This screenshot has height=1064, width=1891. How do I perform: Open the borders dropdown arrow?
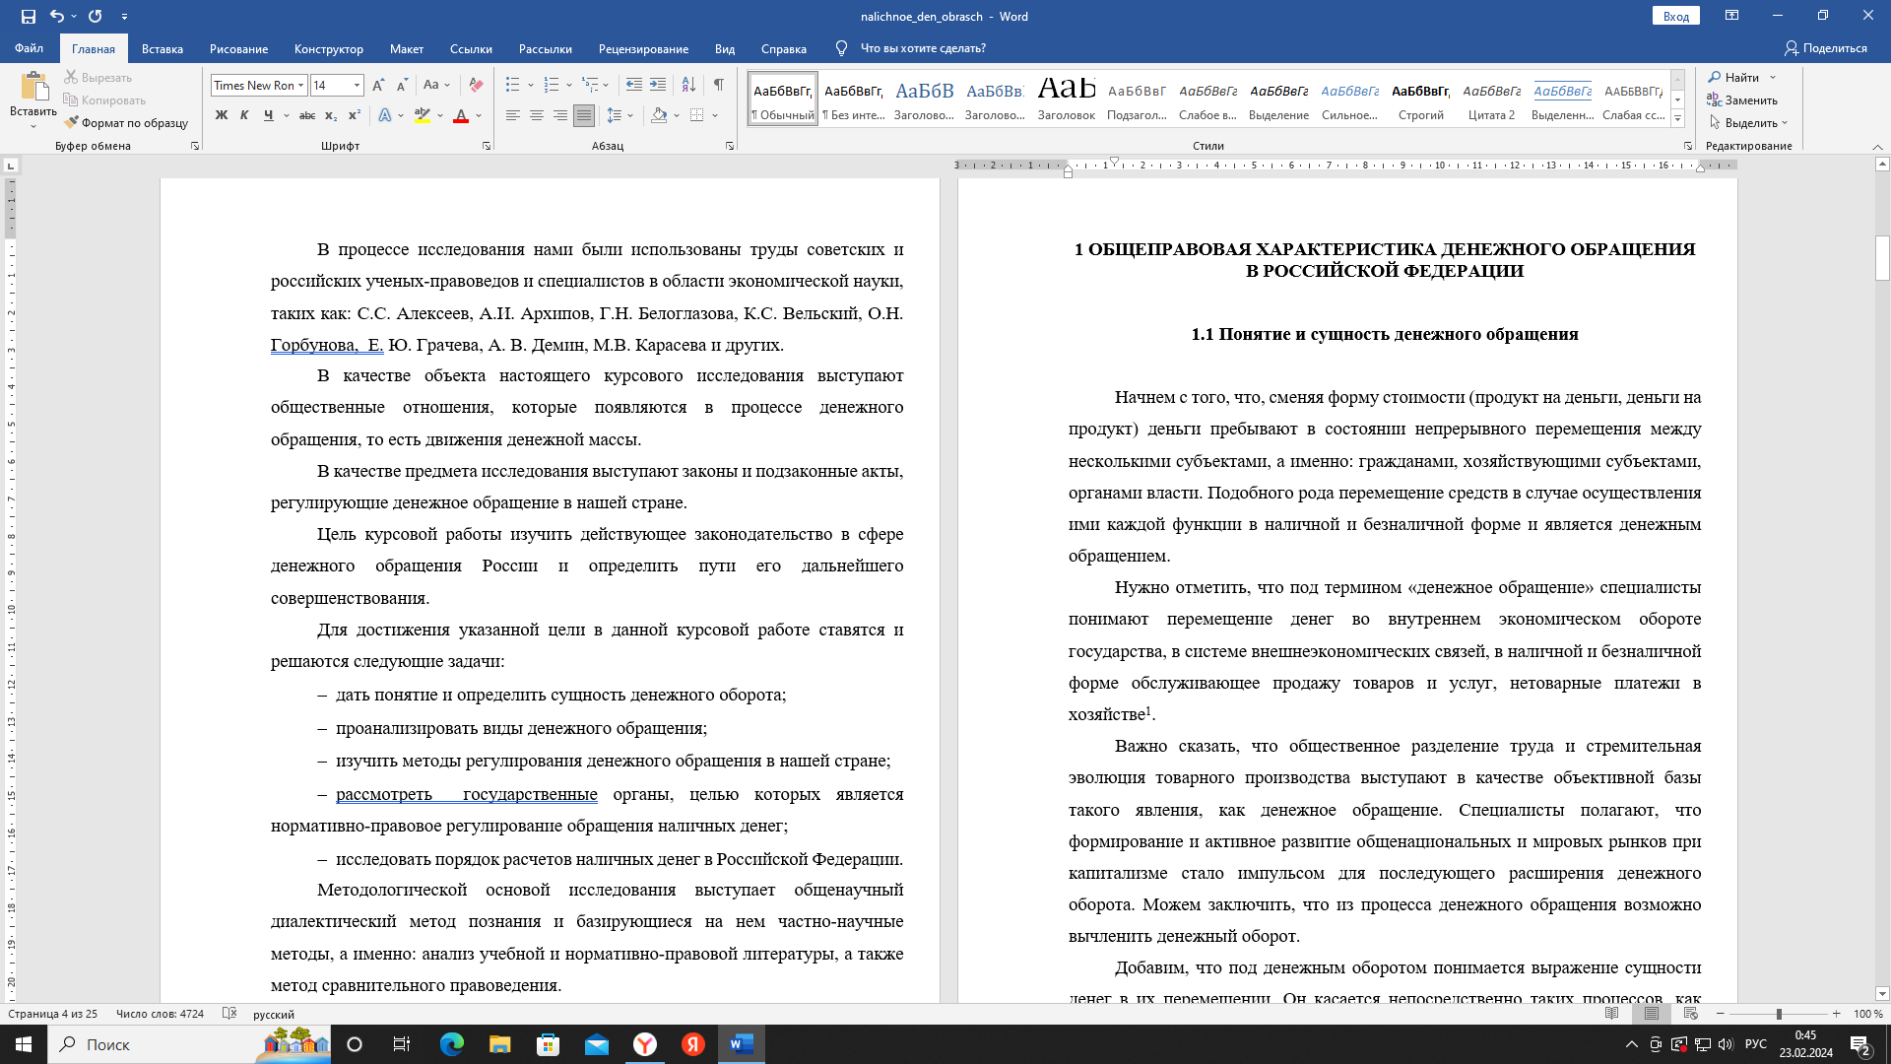[x=715, y=115]
